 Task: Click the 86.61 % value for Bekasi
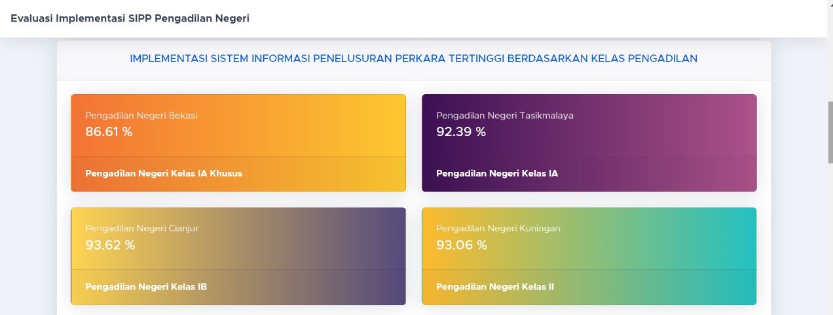point(109,131)
